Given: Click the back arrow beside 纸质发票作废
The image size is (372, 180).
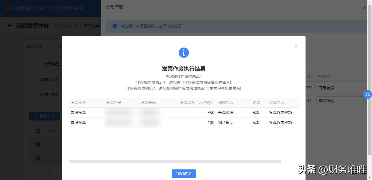Looking at the screenshot, I should point(10,26).
